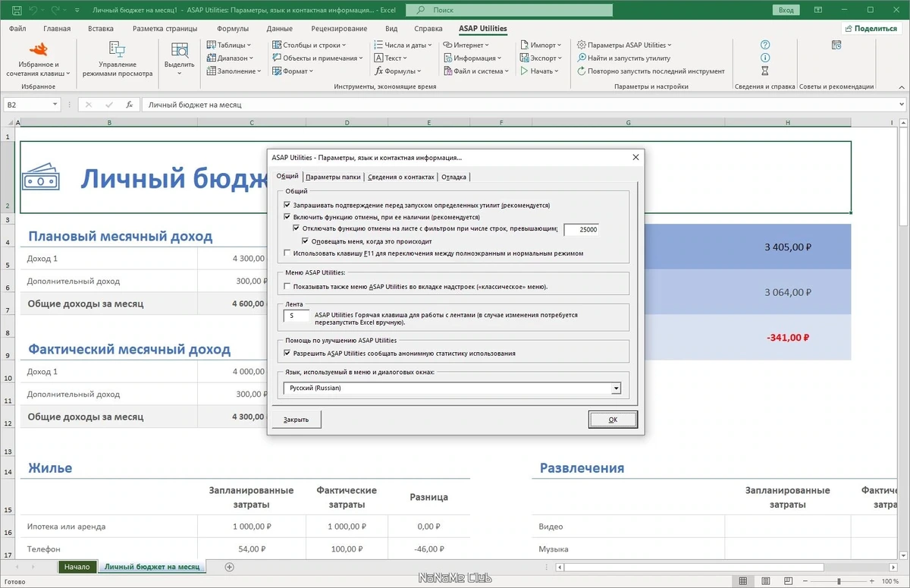Viewport: 910px width, 588px height.
Task: Click the insert function fx icon
Action: coord(130,105)
